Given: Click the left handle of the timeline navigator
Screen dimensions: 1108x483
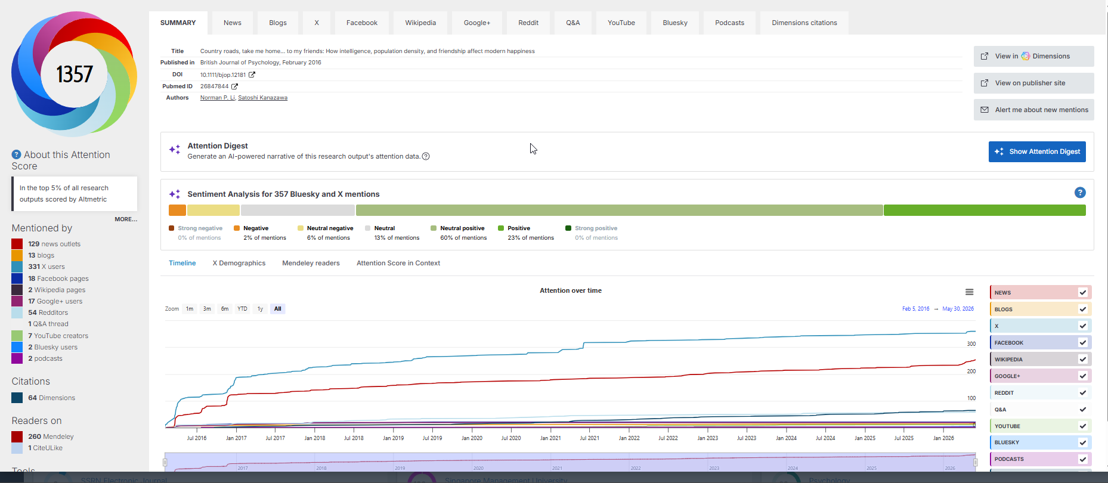Looking at the screenshot, I should pyautogui.click(x=165, y=462).
